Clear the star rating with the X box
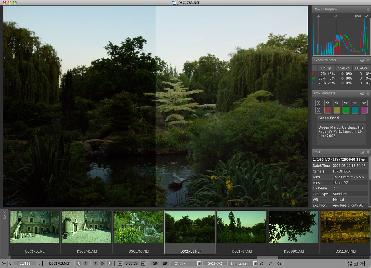 (x=318, y=103)
